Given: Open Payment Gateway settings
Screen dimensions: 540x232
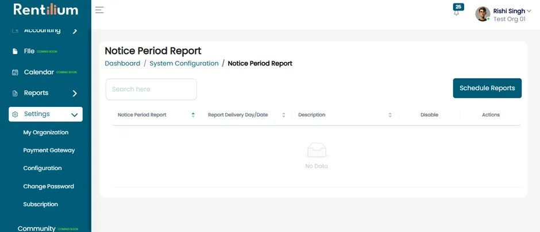Looking at the screenshot, I should click(x=49, y=150).
